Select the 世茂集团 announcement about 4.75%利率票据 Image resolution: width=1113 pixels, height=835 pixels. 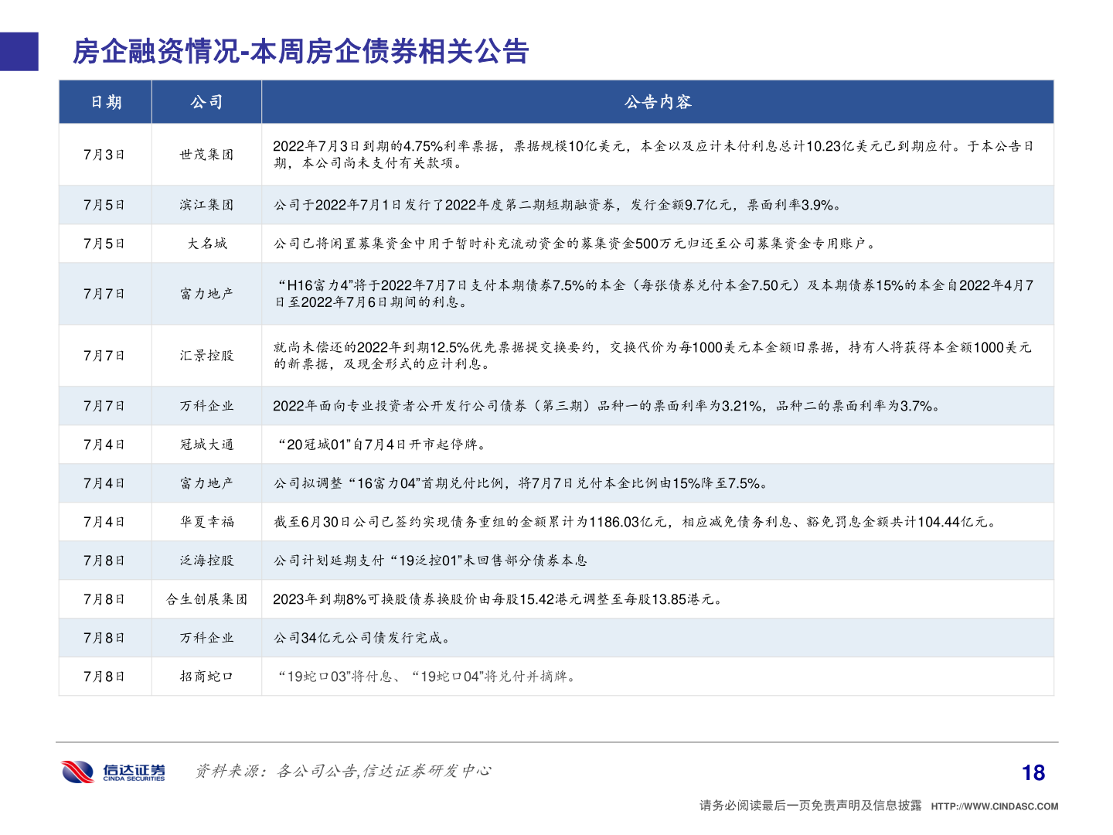click(654, 155)
